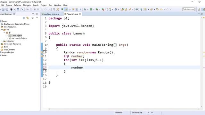205x115 pixels.
Task: Collapse main method fold marker at line 8
Action: [47, 45]
